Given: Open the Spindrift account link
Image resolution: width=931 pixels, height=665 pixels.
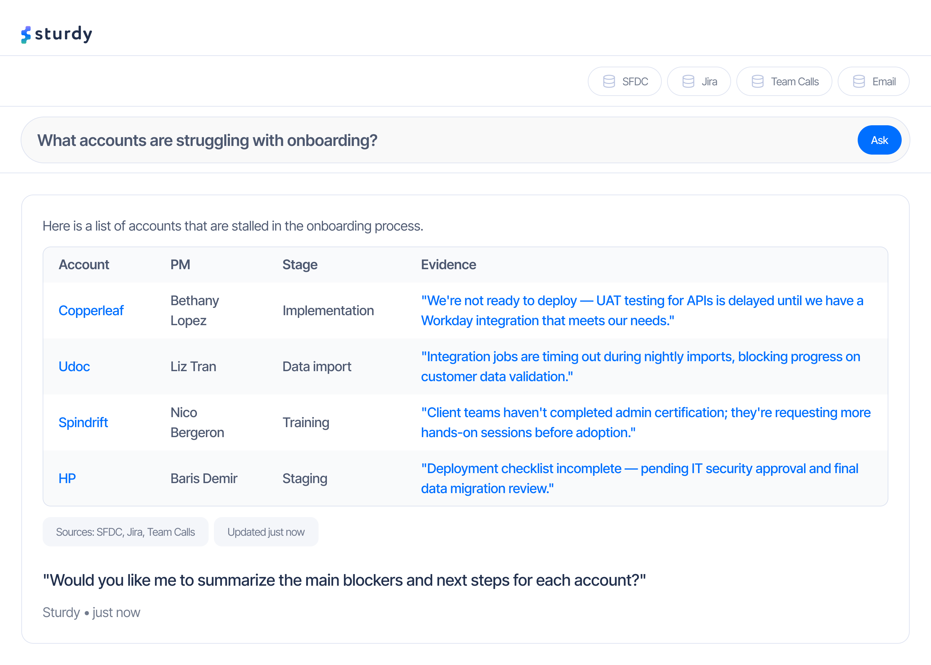Looking at the screenshot, I should pyautogui.click(x=83, y=422).
